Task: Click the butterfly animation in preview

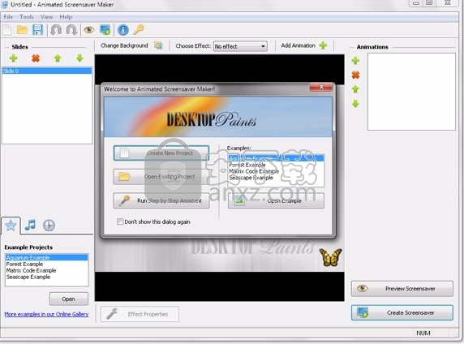Action: point(330,257)
